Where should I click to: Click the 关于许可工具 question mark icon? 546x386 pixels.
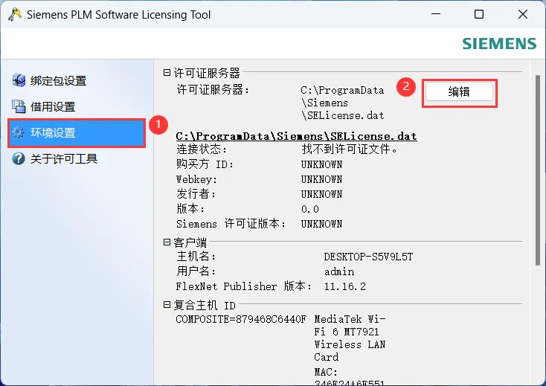point(19,158)
